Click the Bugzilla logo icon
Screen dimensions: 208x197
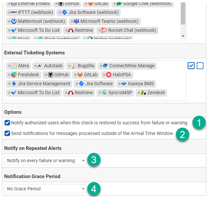[74, 66]
